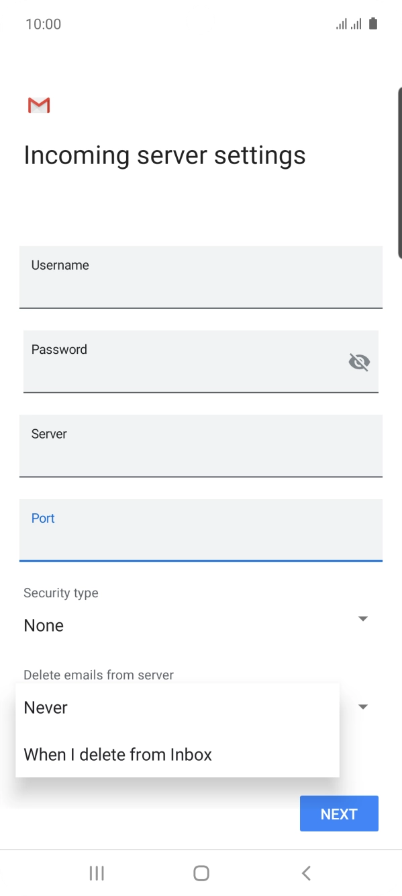Select Never from delete options

pos(45,707)
